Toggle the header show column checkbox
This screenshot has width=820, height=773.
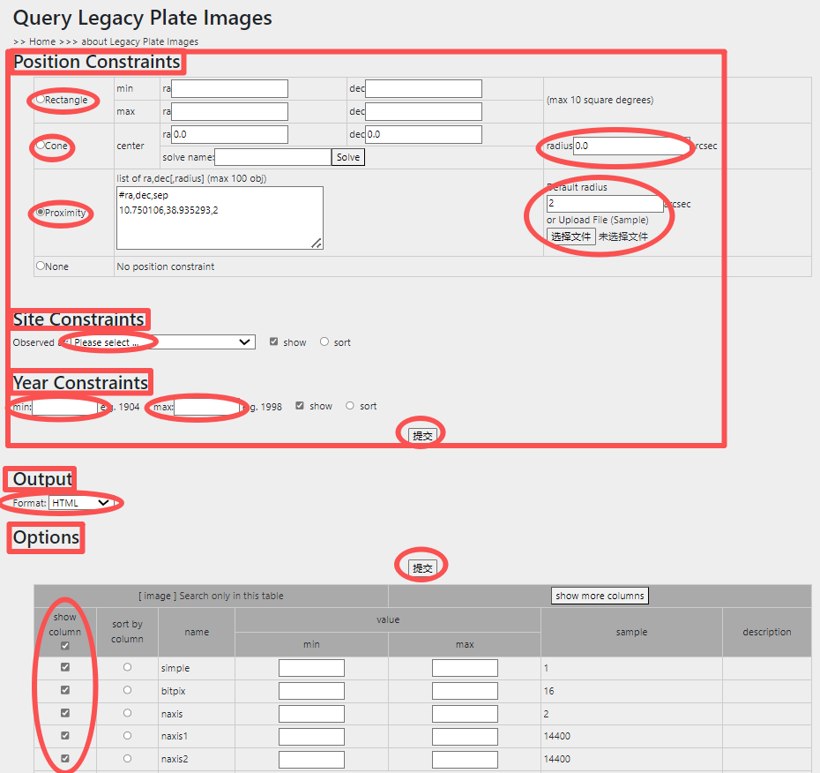click(x=64, y=646)
